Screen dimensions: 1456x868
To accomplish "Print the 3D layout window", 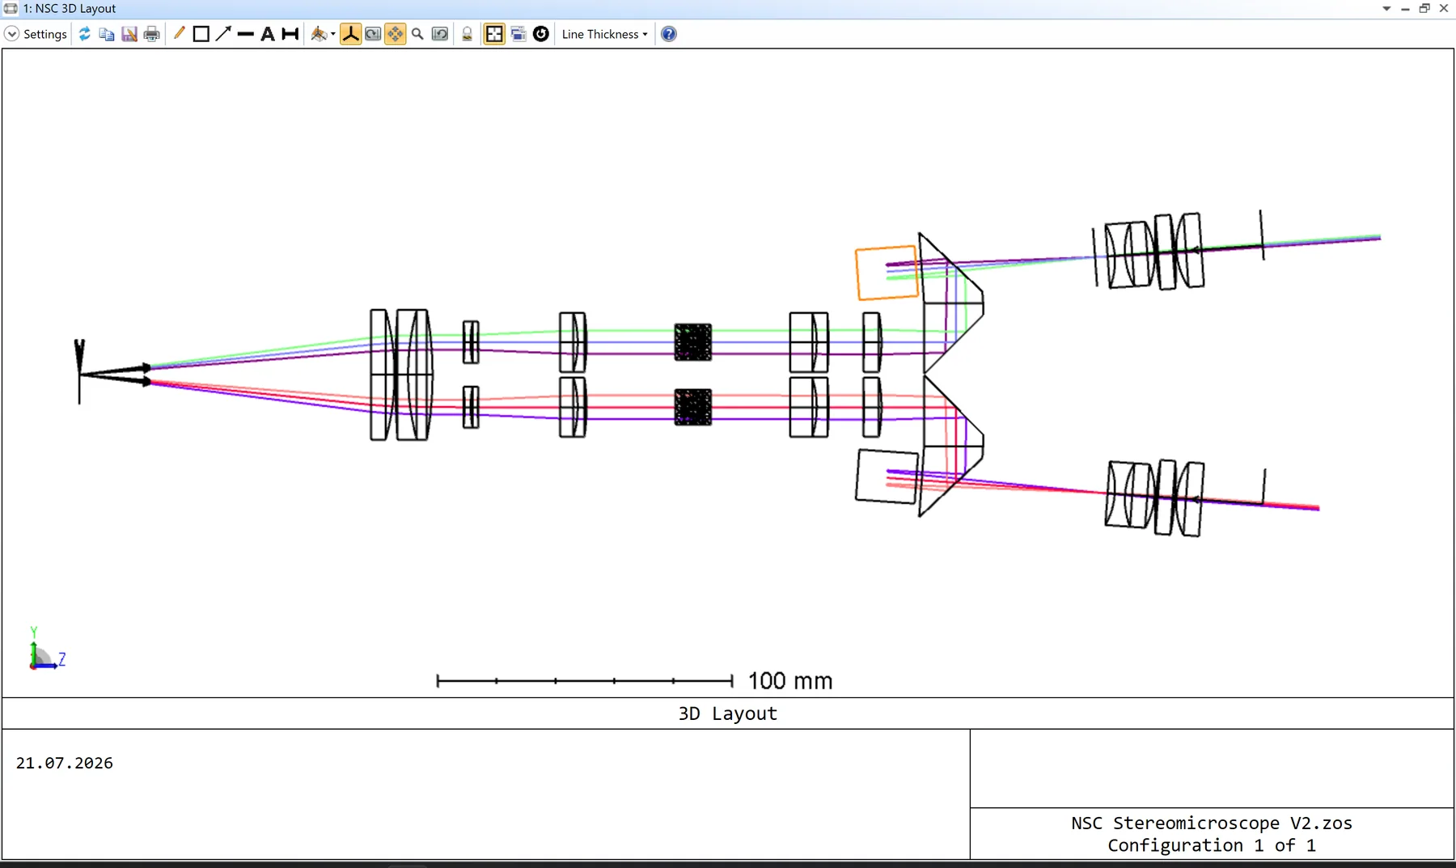I will [x=151, y=34].
